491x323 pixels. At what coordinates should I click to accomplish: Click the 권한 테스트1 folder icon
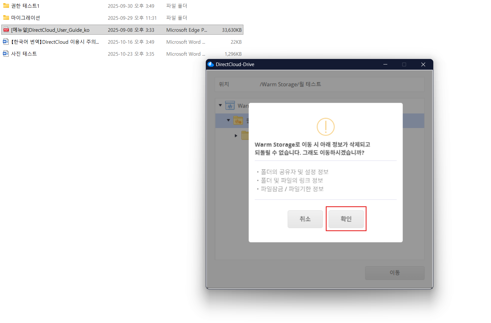[6, 6]
